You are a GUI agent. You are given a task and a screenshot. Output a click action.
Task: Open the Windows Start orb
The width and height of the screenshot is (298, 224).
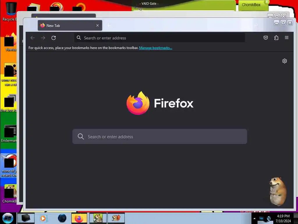pos(8,218)
